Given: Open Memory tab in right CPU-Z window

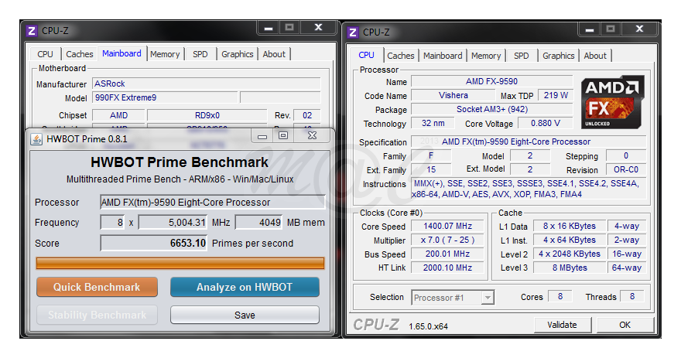Looking at the screenshot, I should click(486, 56).
